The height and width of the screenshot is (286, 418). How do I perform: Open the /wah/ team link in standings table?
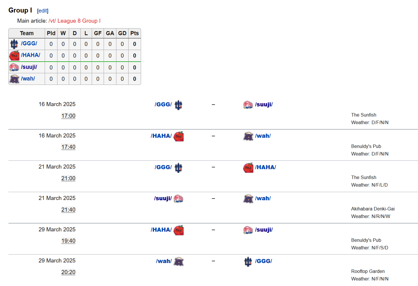[28, 78]
